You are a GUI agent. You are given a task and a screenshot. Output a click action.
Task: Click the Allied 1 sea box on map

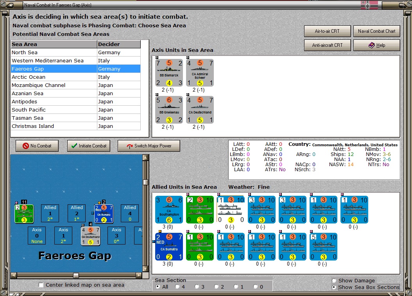[50, 213]
